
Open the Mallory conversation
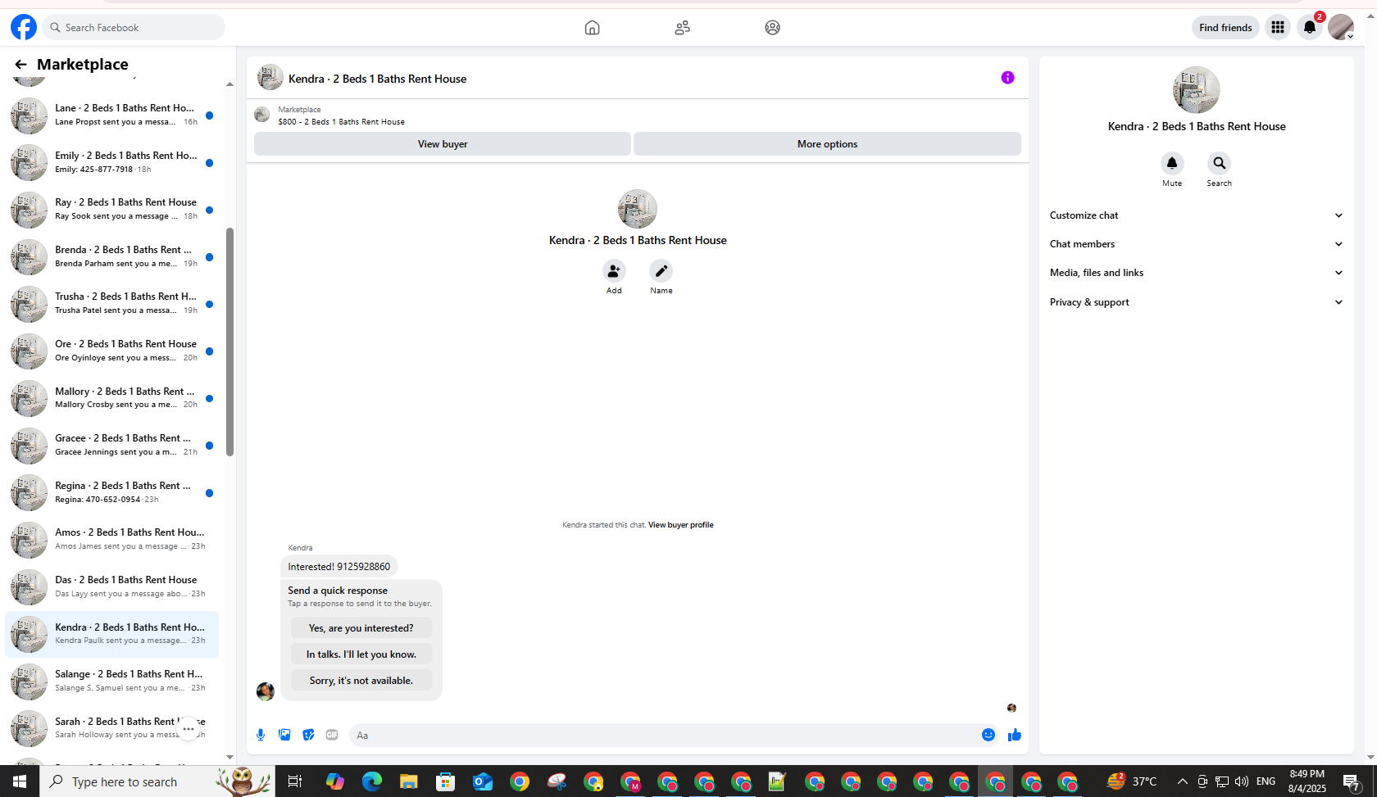click(x=111, y=398)
